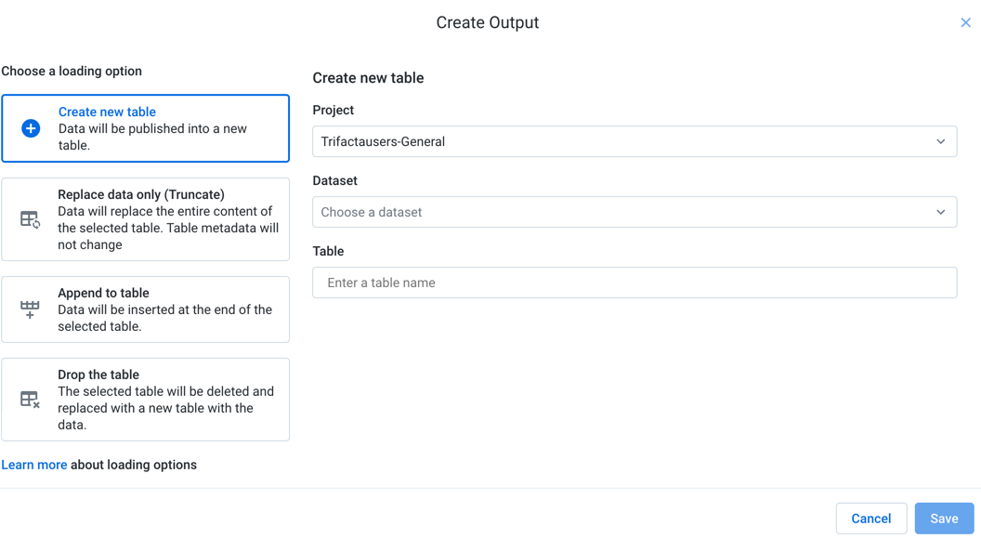Pick the 'Append to table' option title
This screenshot has height=539, width=981.
point(103,293)
